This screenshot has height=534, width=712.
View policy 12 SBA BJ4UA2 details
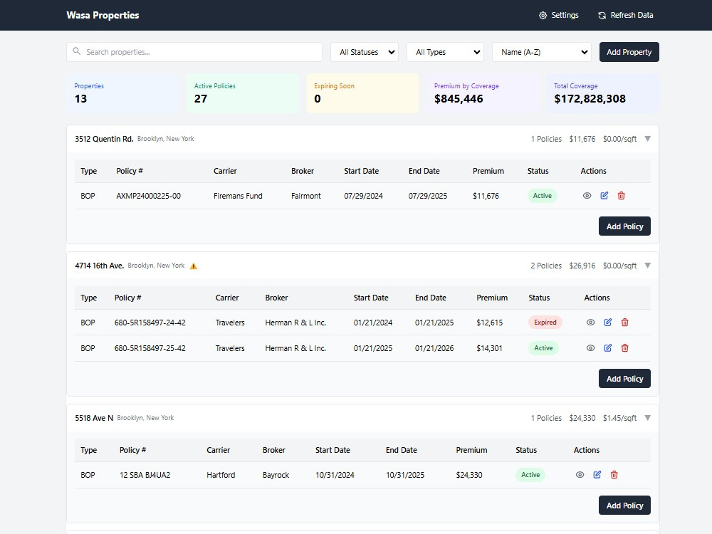580,475
